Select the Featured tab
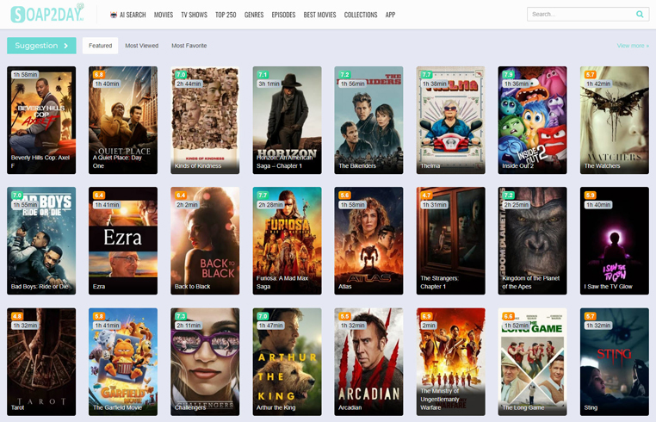This screenshot has height=422, width=656. (100, 46)
